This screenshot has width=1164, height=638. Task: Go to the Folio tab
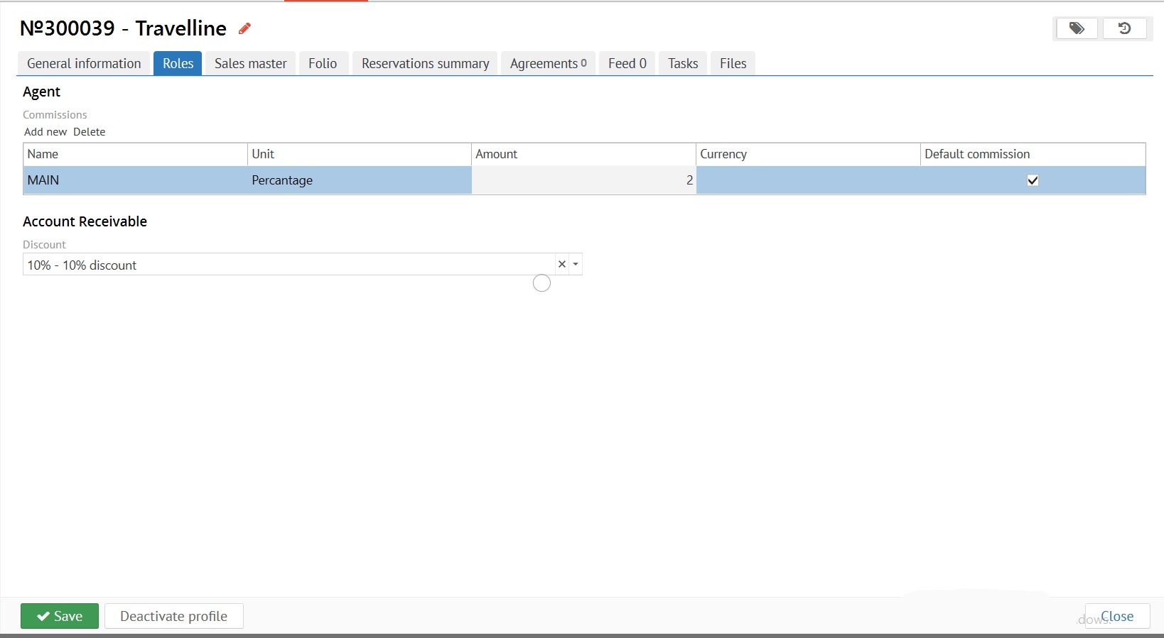(323, 63)
